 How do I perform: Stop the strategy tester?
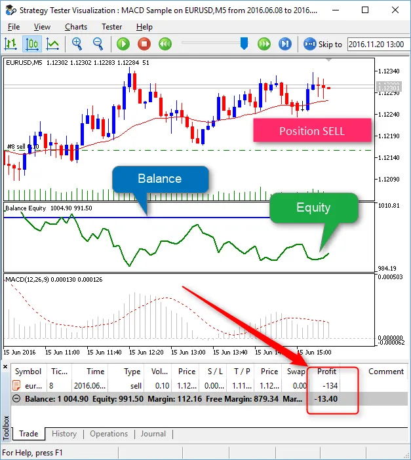[x=144, y=44]
